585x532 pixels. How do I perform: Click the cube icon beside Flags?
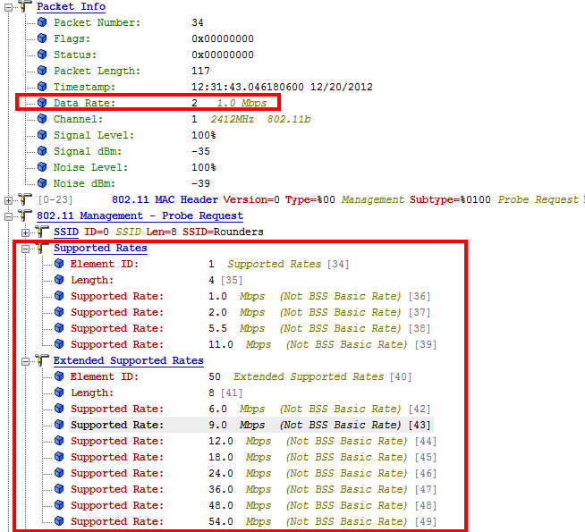point(42,38)
